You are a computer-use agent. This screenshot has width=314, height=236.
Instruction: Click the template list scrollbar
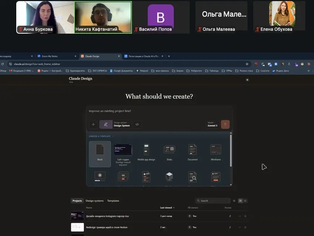(231, 151)
